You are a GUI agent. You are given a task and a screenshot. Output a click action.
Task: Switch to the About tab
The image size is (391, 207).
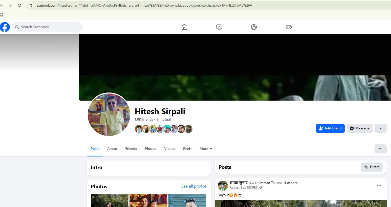coord(112,149)
